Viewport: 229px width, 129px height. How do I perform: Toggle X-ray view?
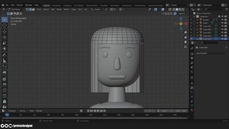click(x=170, y=10)
